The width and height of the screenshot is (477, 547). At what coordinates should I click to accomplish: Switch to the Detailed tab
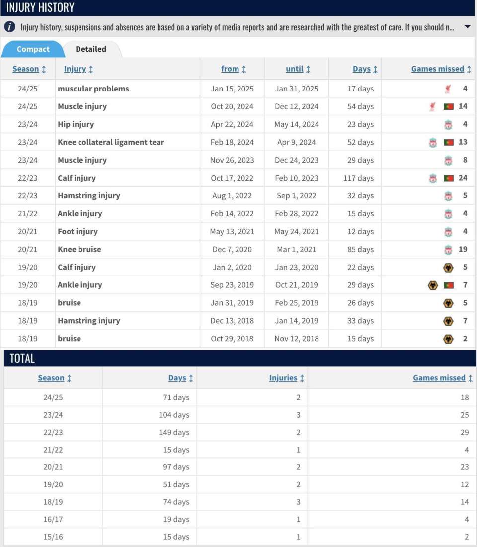coord(91,49)
